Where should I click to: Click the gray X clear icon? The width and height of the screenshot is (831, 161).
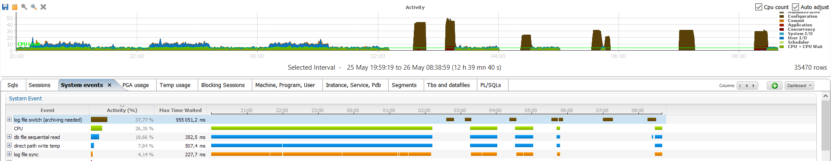[x=43, y=7]
